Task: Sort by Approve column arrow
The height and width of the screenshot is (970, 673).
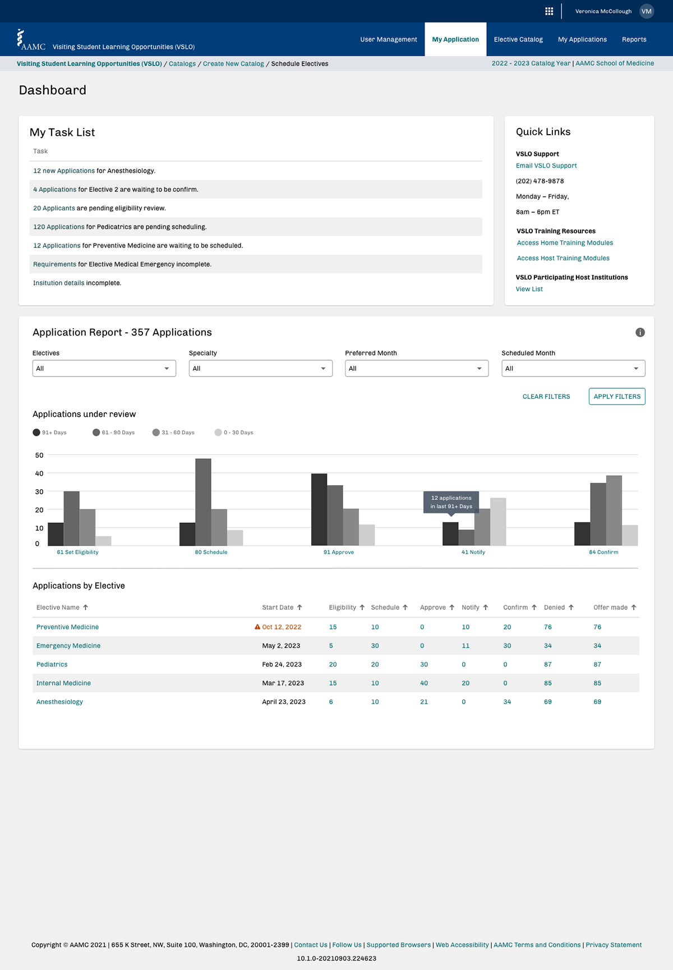Action: coord(452,608)
